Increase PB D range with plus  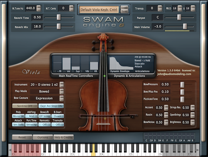tap(180, 7)
